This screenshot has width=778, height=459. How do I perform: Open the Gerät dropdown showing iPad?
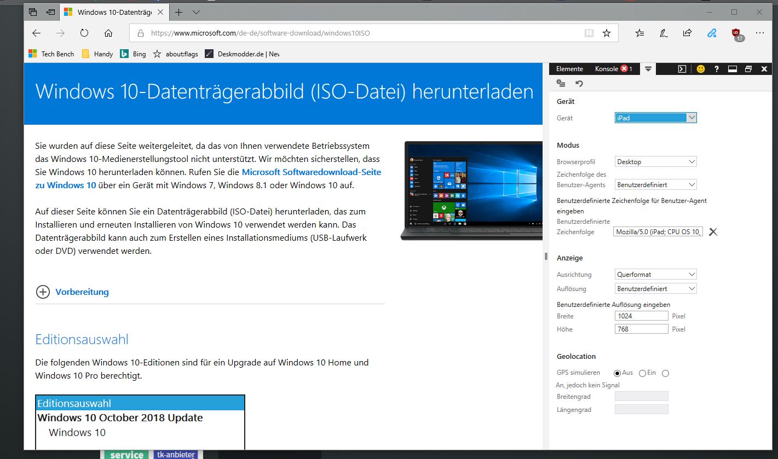[656, 118]
